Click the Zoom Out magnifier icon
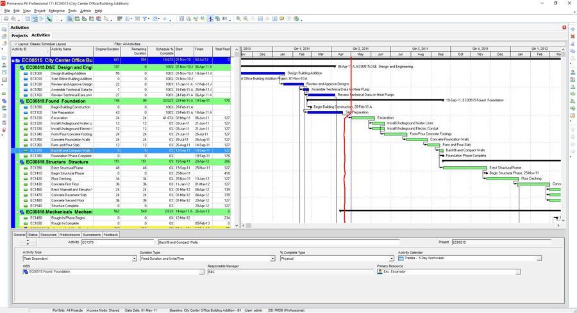Image resolution: width=577 pixels, height=313 pixels. click(246, 19)
